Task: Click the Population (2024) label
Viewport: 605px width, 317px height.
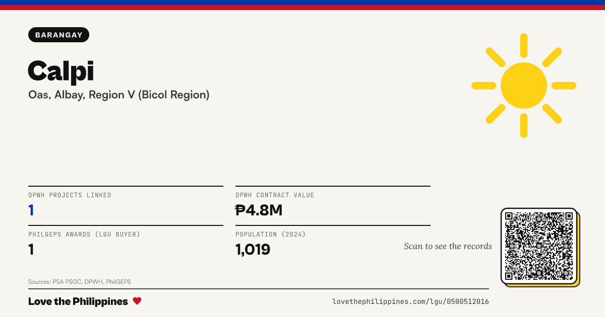Action: [271, 234]
